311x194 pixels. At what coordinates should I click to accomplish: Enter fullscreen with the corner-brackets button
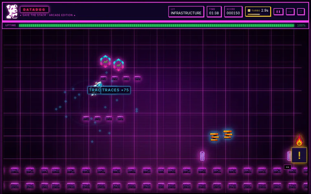point(301,12)
